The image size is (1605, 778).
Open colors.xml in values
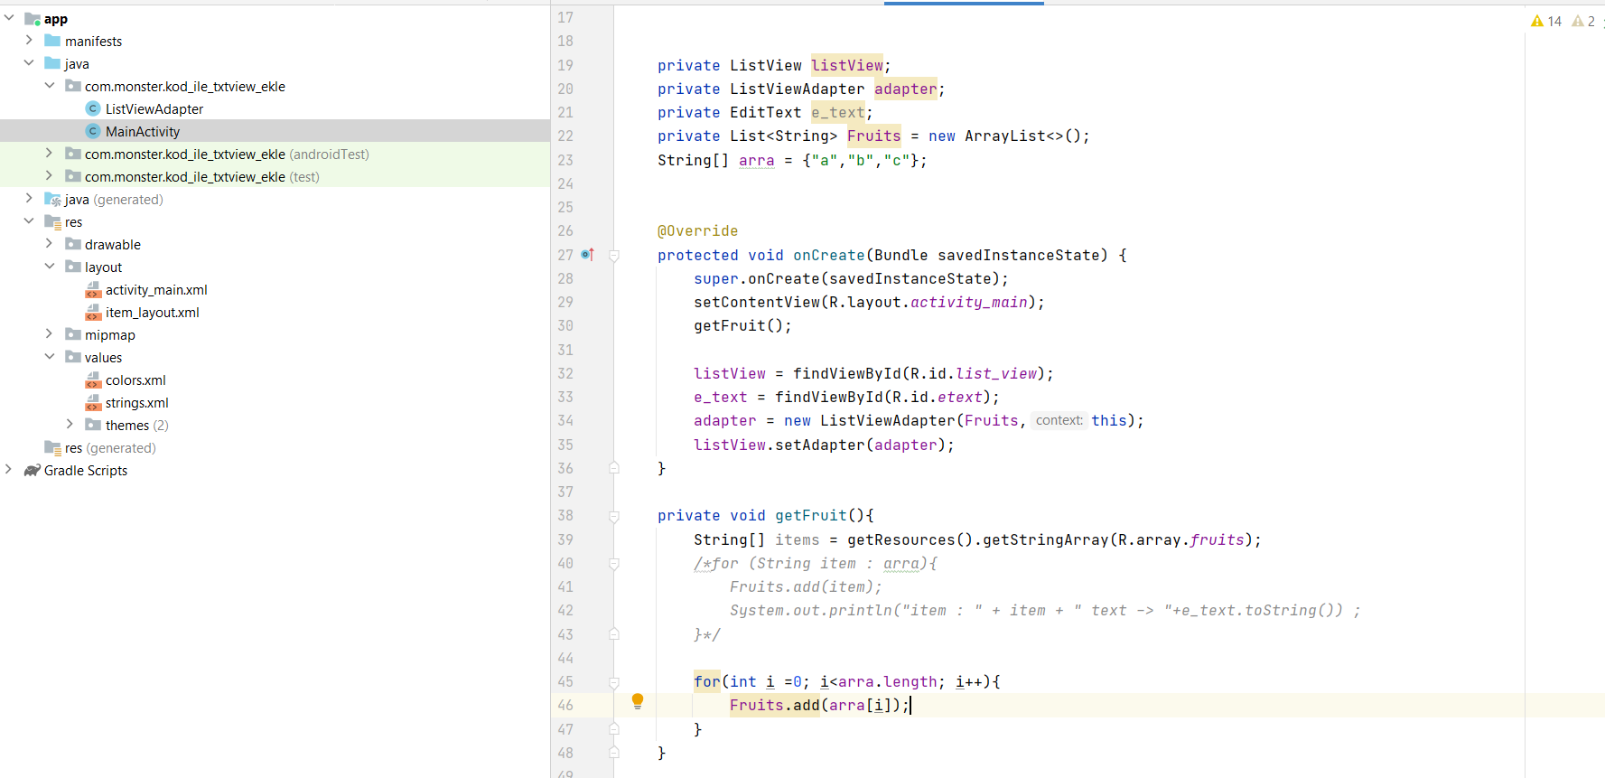click(135, 380)
